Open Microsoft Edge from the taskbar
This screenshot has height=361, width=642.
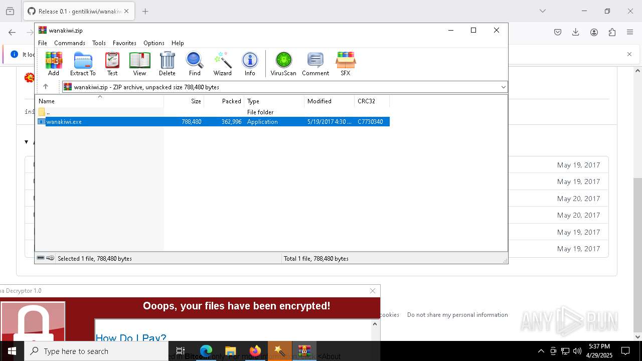tap(206, 351)
